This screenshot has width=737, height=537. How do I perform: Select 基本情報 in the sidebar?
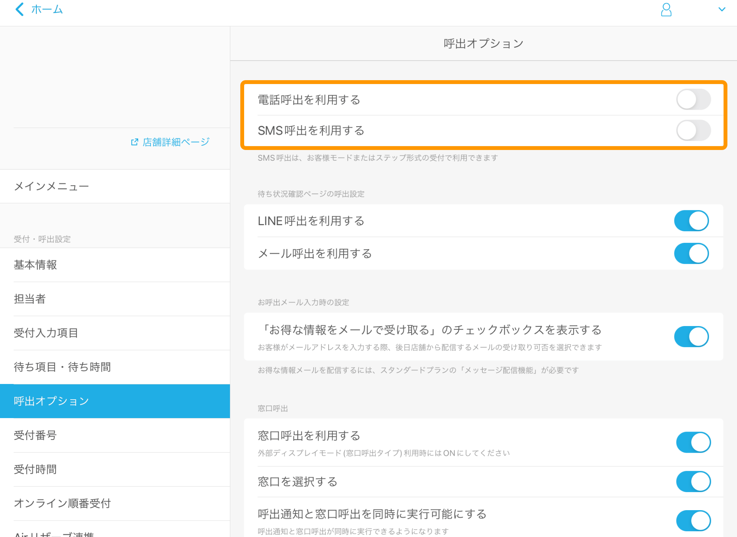click(35, 265)
